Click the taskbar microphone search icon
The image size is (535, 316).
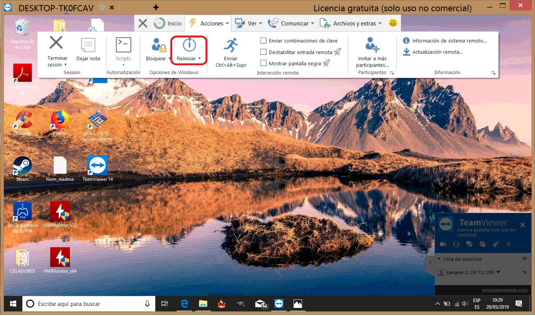[147, 304]
